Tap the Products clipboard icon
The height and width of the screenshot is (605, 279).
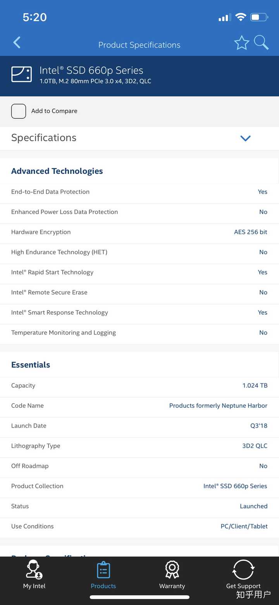click(x=103, y=570)
